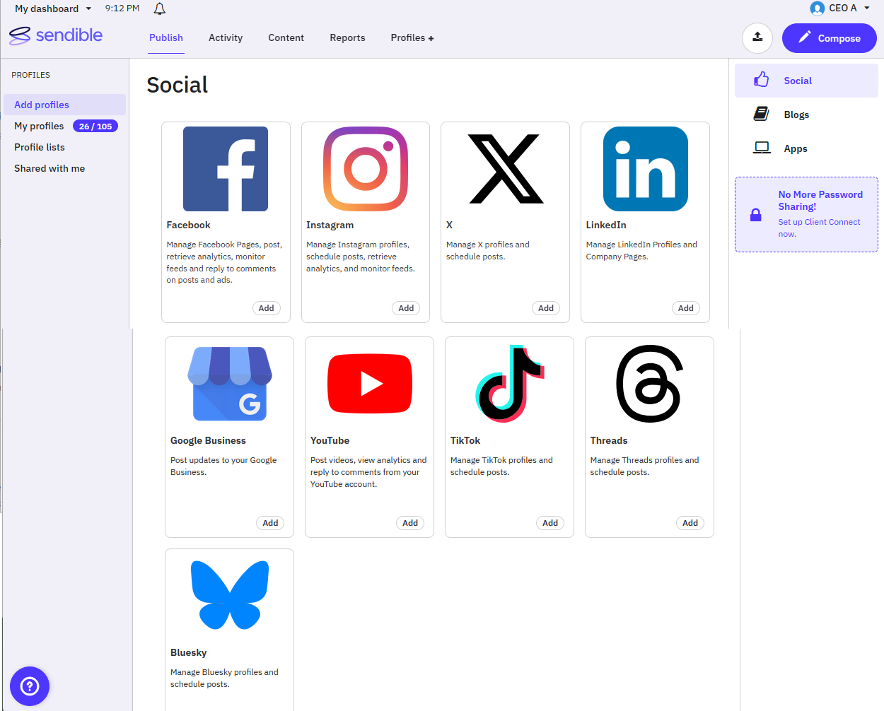The image size is (884, 711).
Task: Click the Threads logo image
Action: [x=650, y=384]
